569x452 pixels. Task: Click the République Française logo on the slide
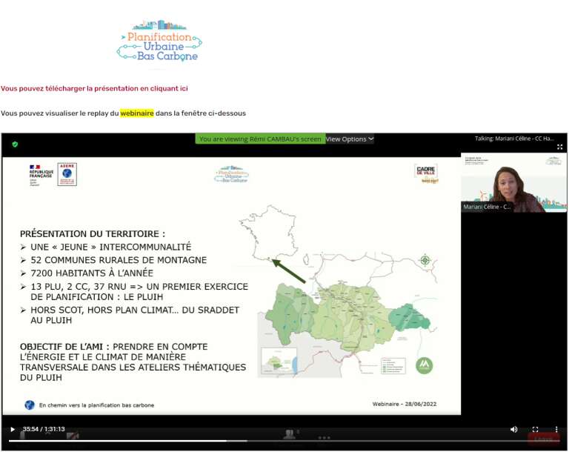tap(41, 176)
